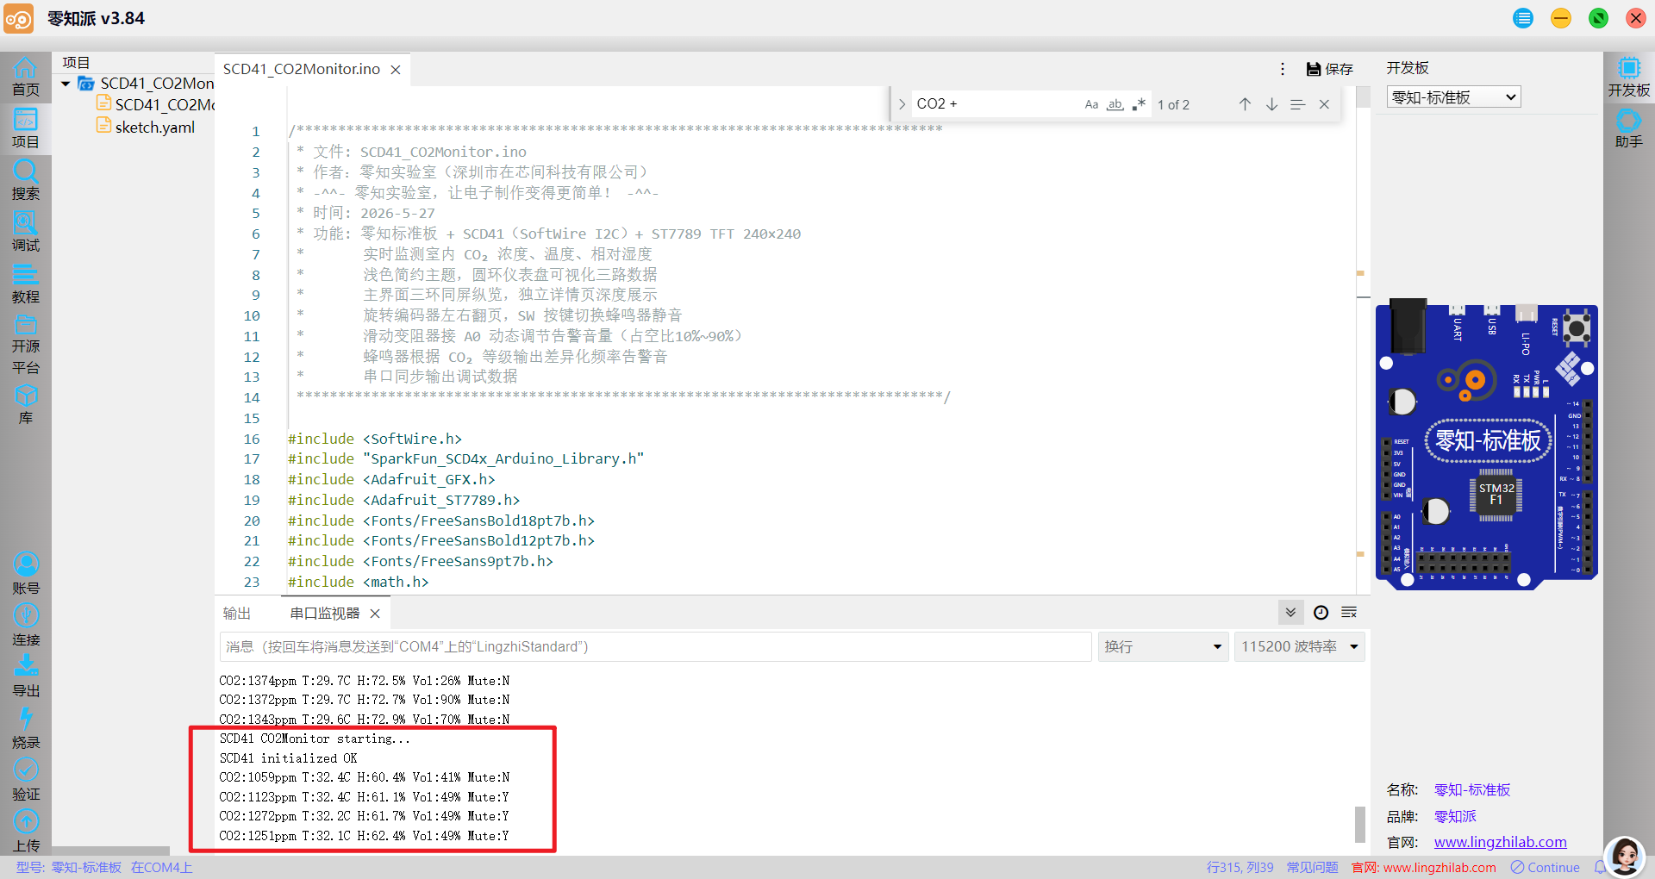This screenshot has height=879, width=1655.
Task: Click the 上传 upload icon
Action: point(25,832)
